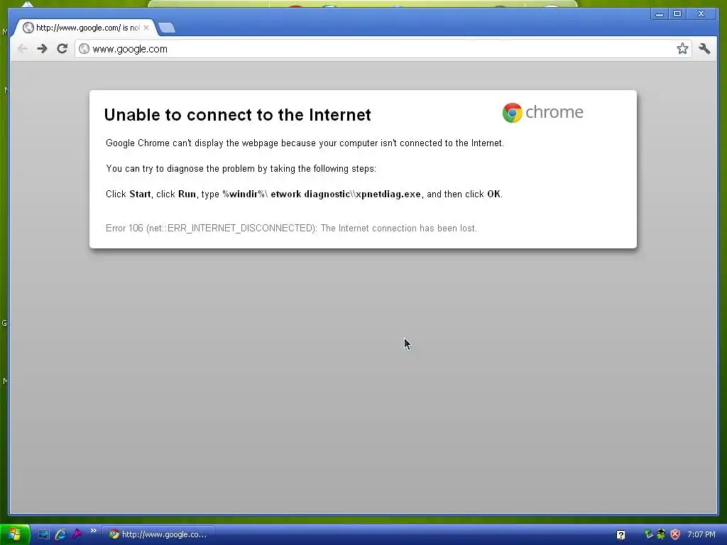Minimize the Chrome window
The height and width of the screenshot is (545, 727).
[659, 14]
